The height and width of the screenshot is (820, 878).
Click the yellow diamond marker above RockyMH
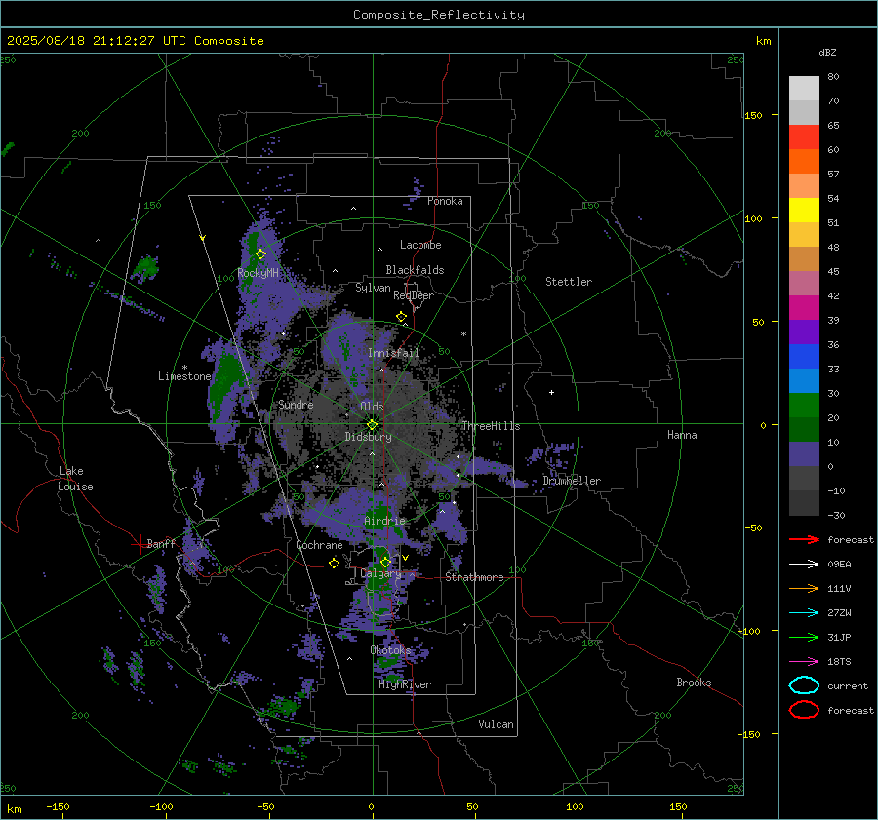(x=260, y=254)
